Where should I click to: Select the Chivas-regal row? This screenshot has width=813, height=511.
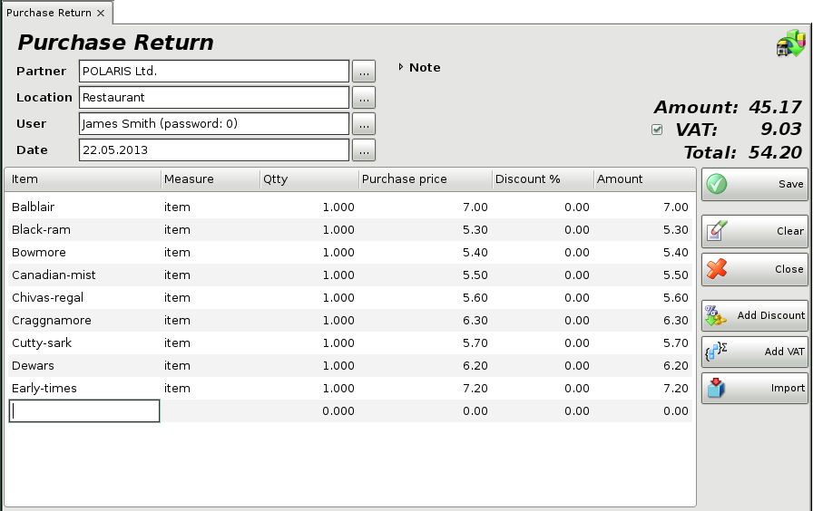41,298
